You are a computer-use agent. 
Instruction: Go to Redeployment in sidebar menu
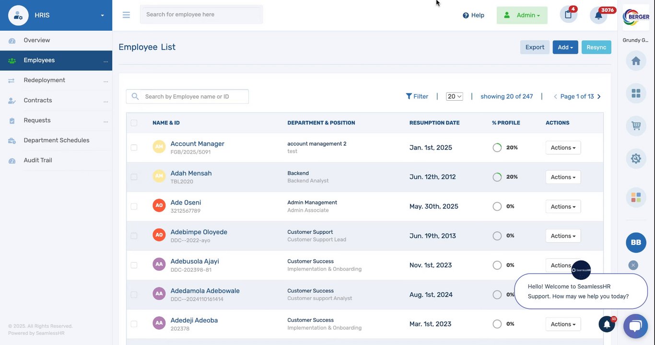click(44, 80)
